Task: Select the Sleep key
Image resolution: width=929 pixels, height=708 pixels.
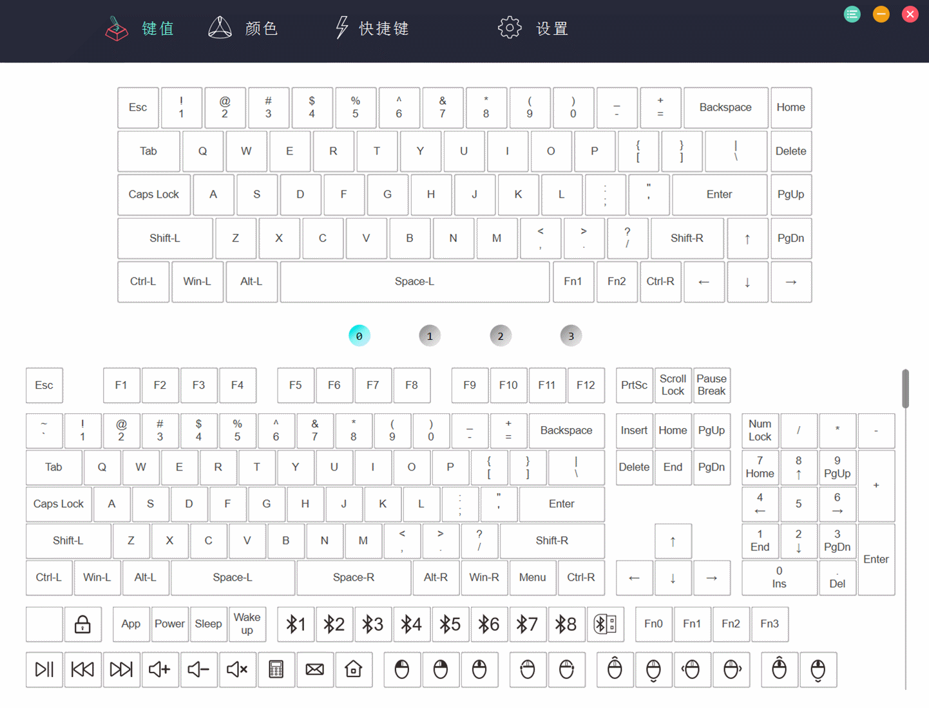Action: pos(208,624)
